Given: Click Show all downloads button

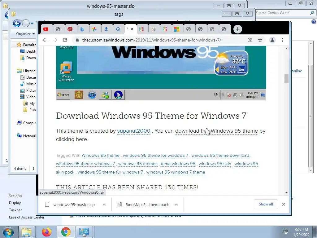Looking at the screenshot, I should click(x=266, y=204).
